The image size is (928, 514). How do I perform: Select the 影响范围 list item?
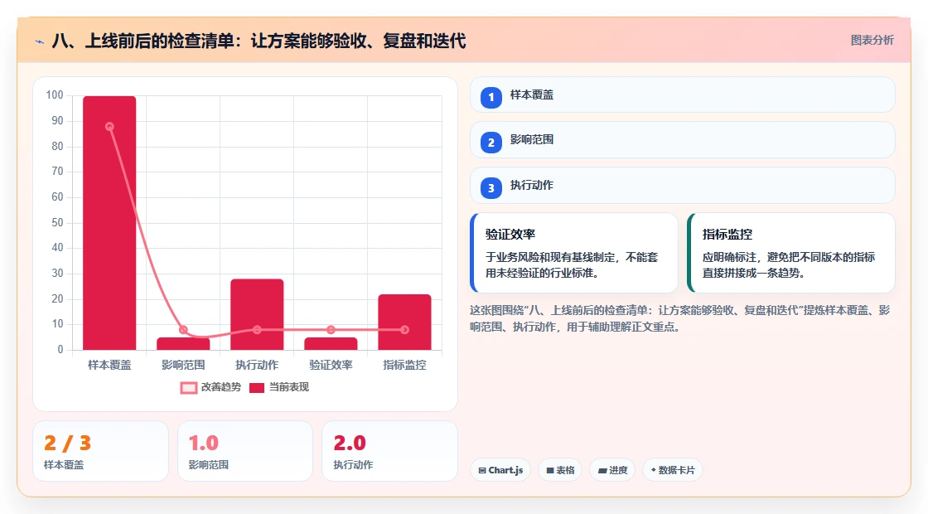tap(683, 140)
